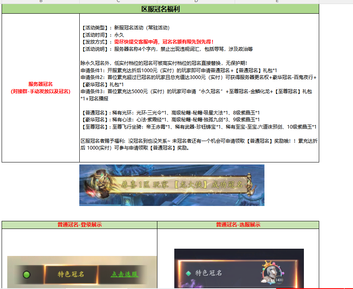This screenshot has width=353, height=289.
Task: Click the 申请条件2 line
Action: (x=198, y=81)
